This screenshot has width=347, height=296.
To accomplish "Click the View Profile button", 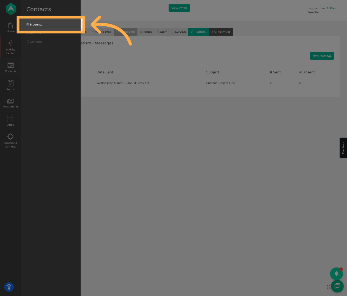I will pos(179,8).
